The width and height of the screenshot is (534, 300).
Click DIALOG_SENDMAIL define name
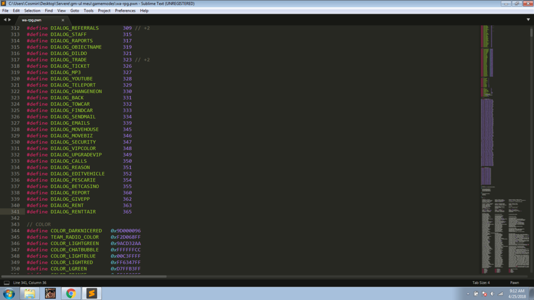pyautogui.click(x=73, y=117)
